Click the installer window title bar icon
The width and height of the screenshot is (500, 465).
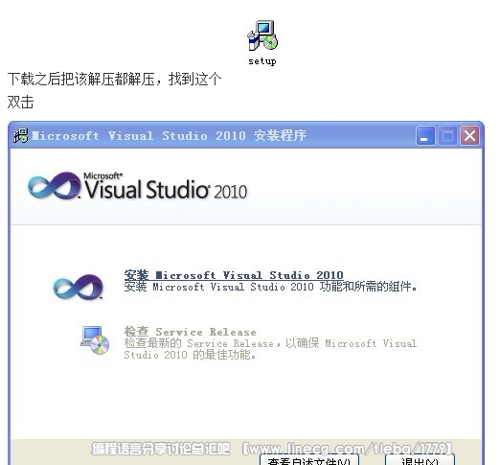point(21,136)
